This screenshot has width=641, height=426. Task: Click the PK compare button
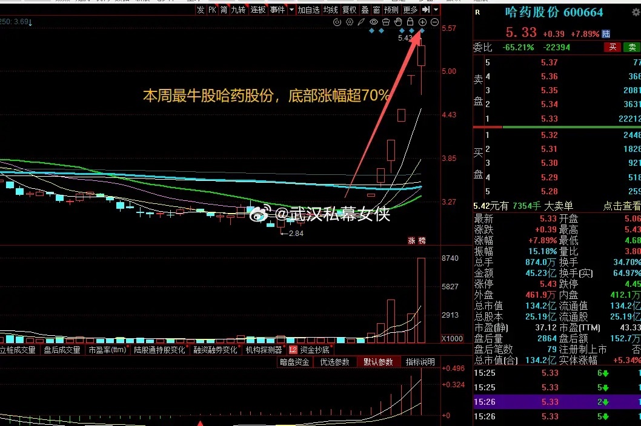coord(212,10)
